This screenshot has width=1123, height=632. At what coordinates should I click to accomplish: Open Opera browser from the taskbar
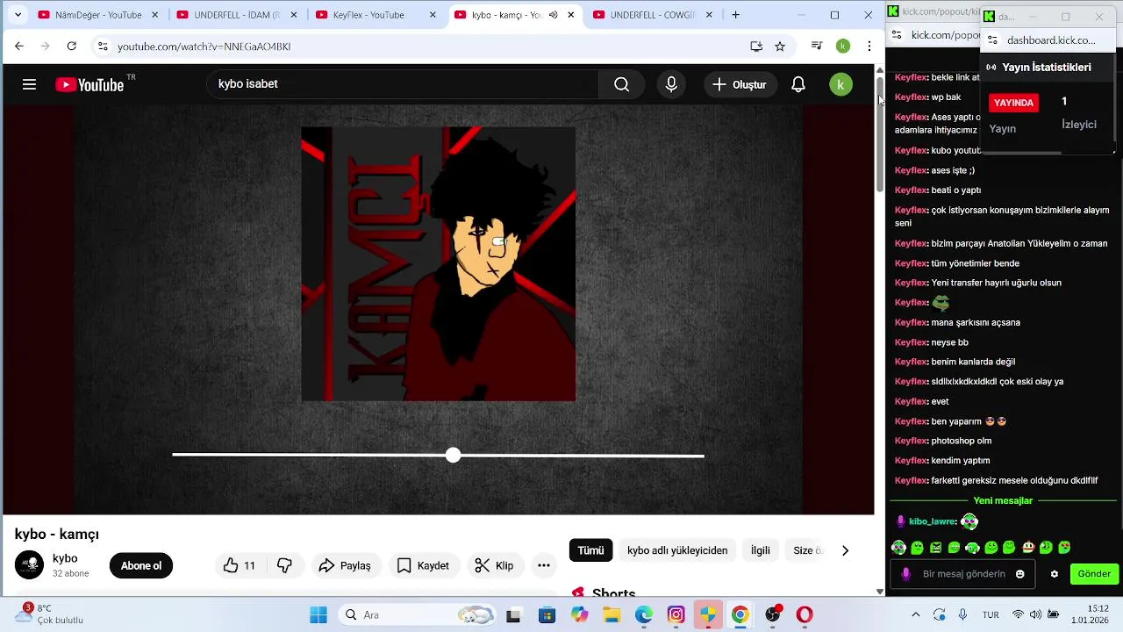coord(805,614)
